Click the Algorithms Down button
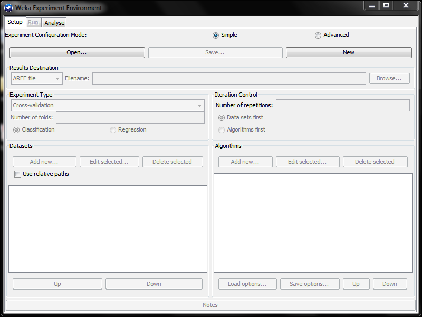Screen dimensions: 422x317 pyautogui.click(x=390, y=284)
